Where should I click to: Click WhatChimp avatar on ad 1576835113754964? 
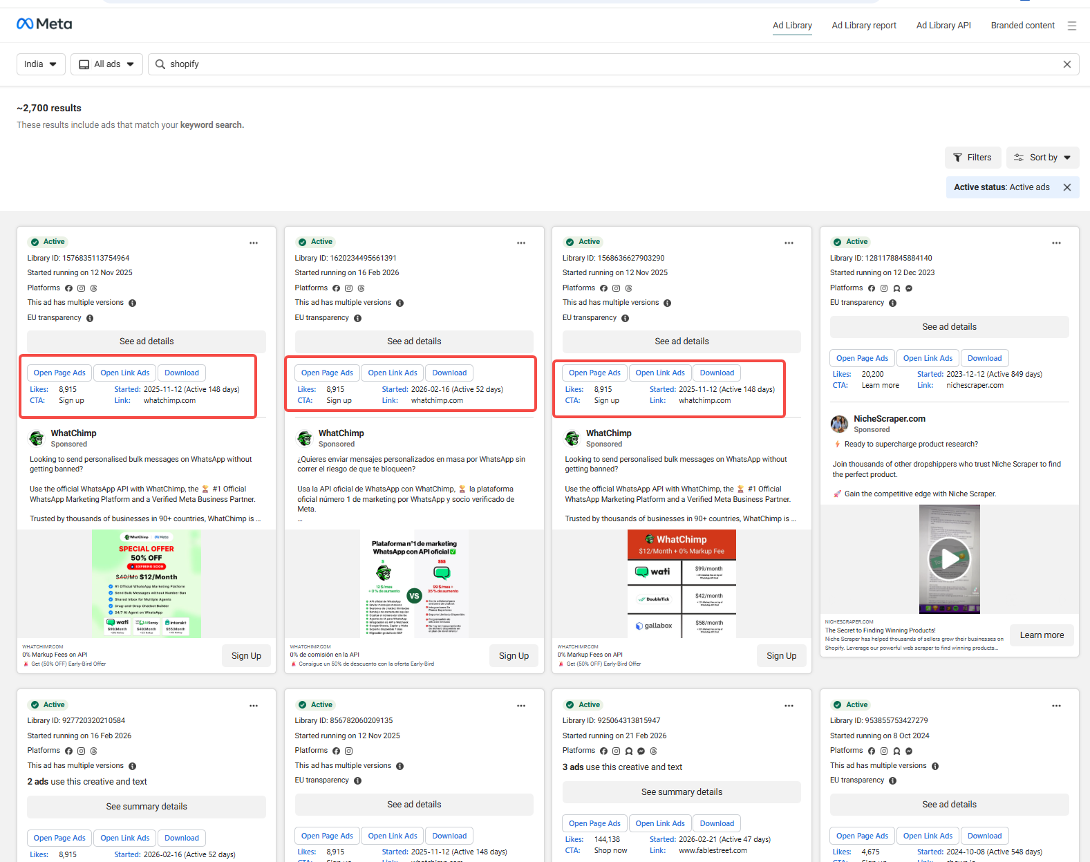[x=37, y=438]
